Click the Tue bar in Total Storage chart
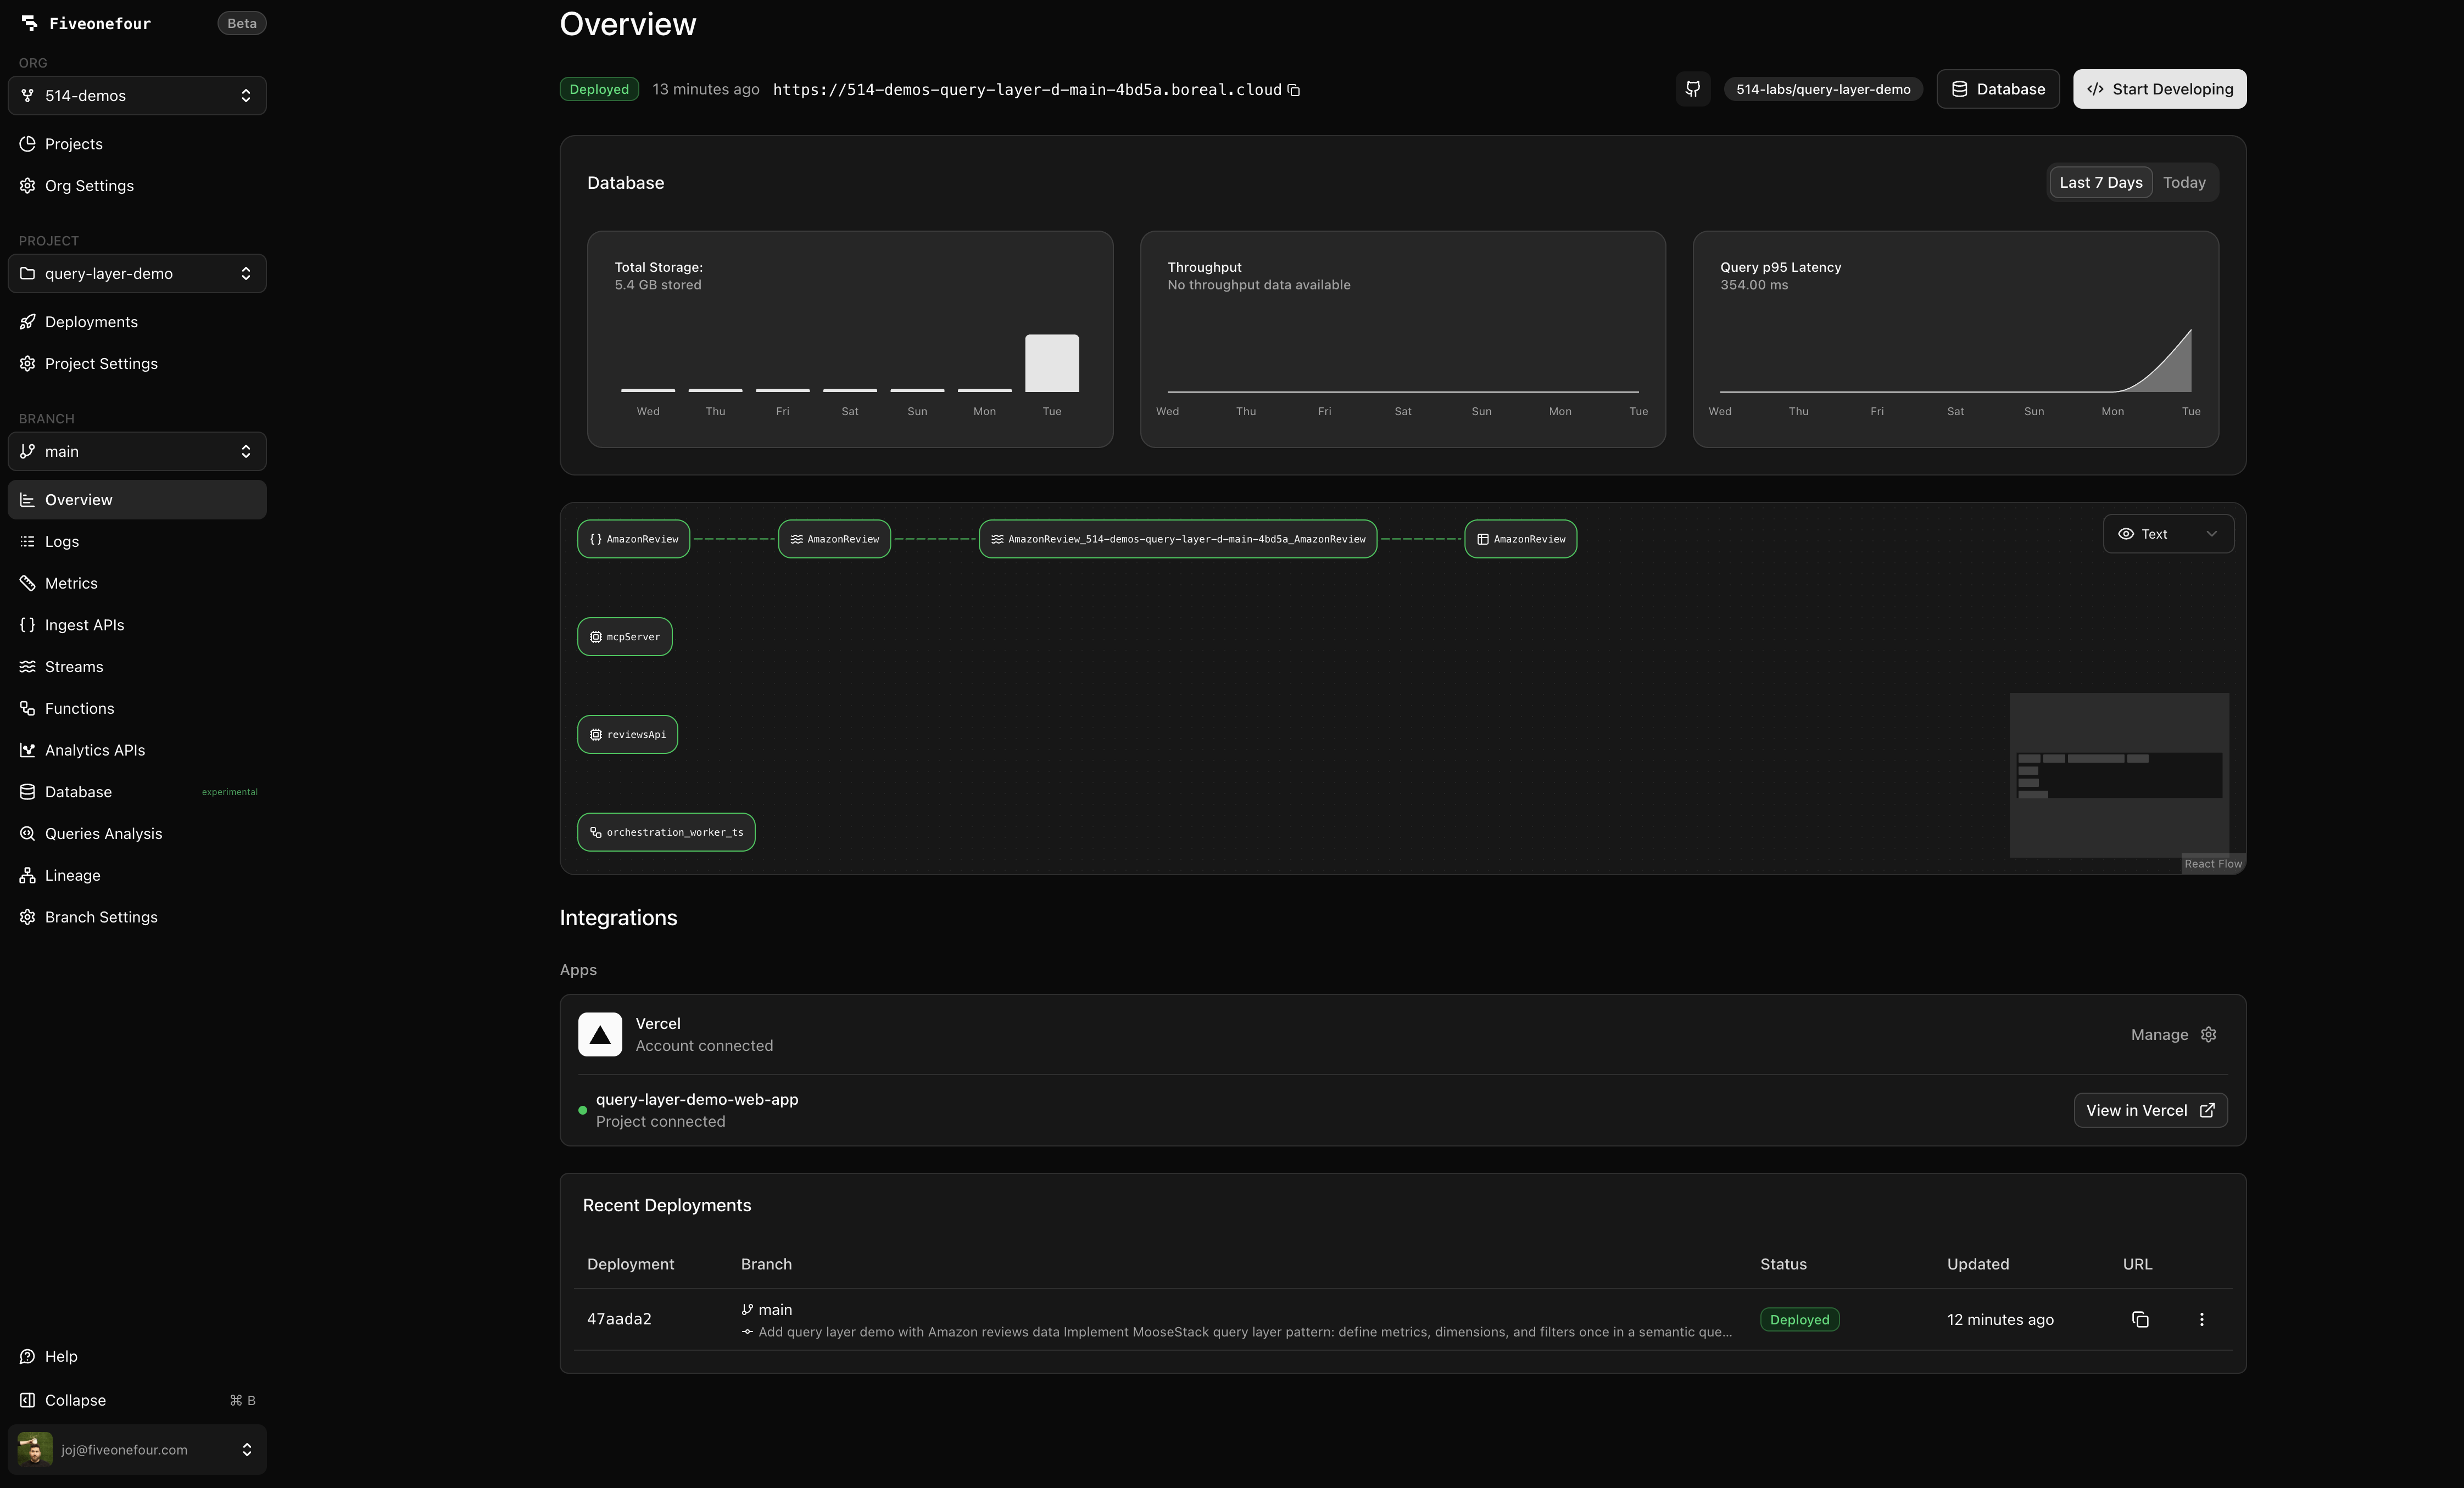The height and width of the screenshot is (1488, 2464). point(1051,363)
